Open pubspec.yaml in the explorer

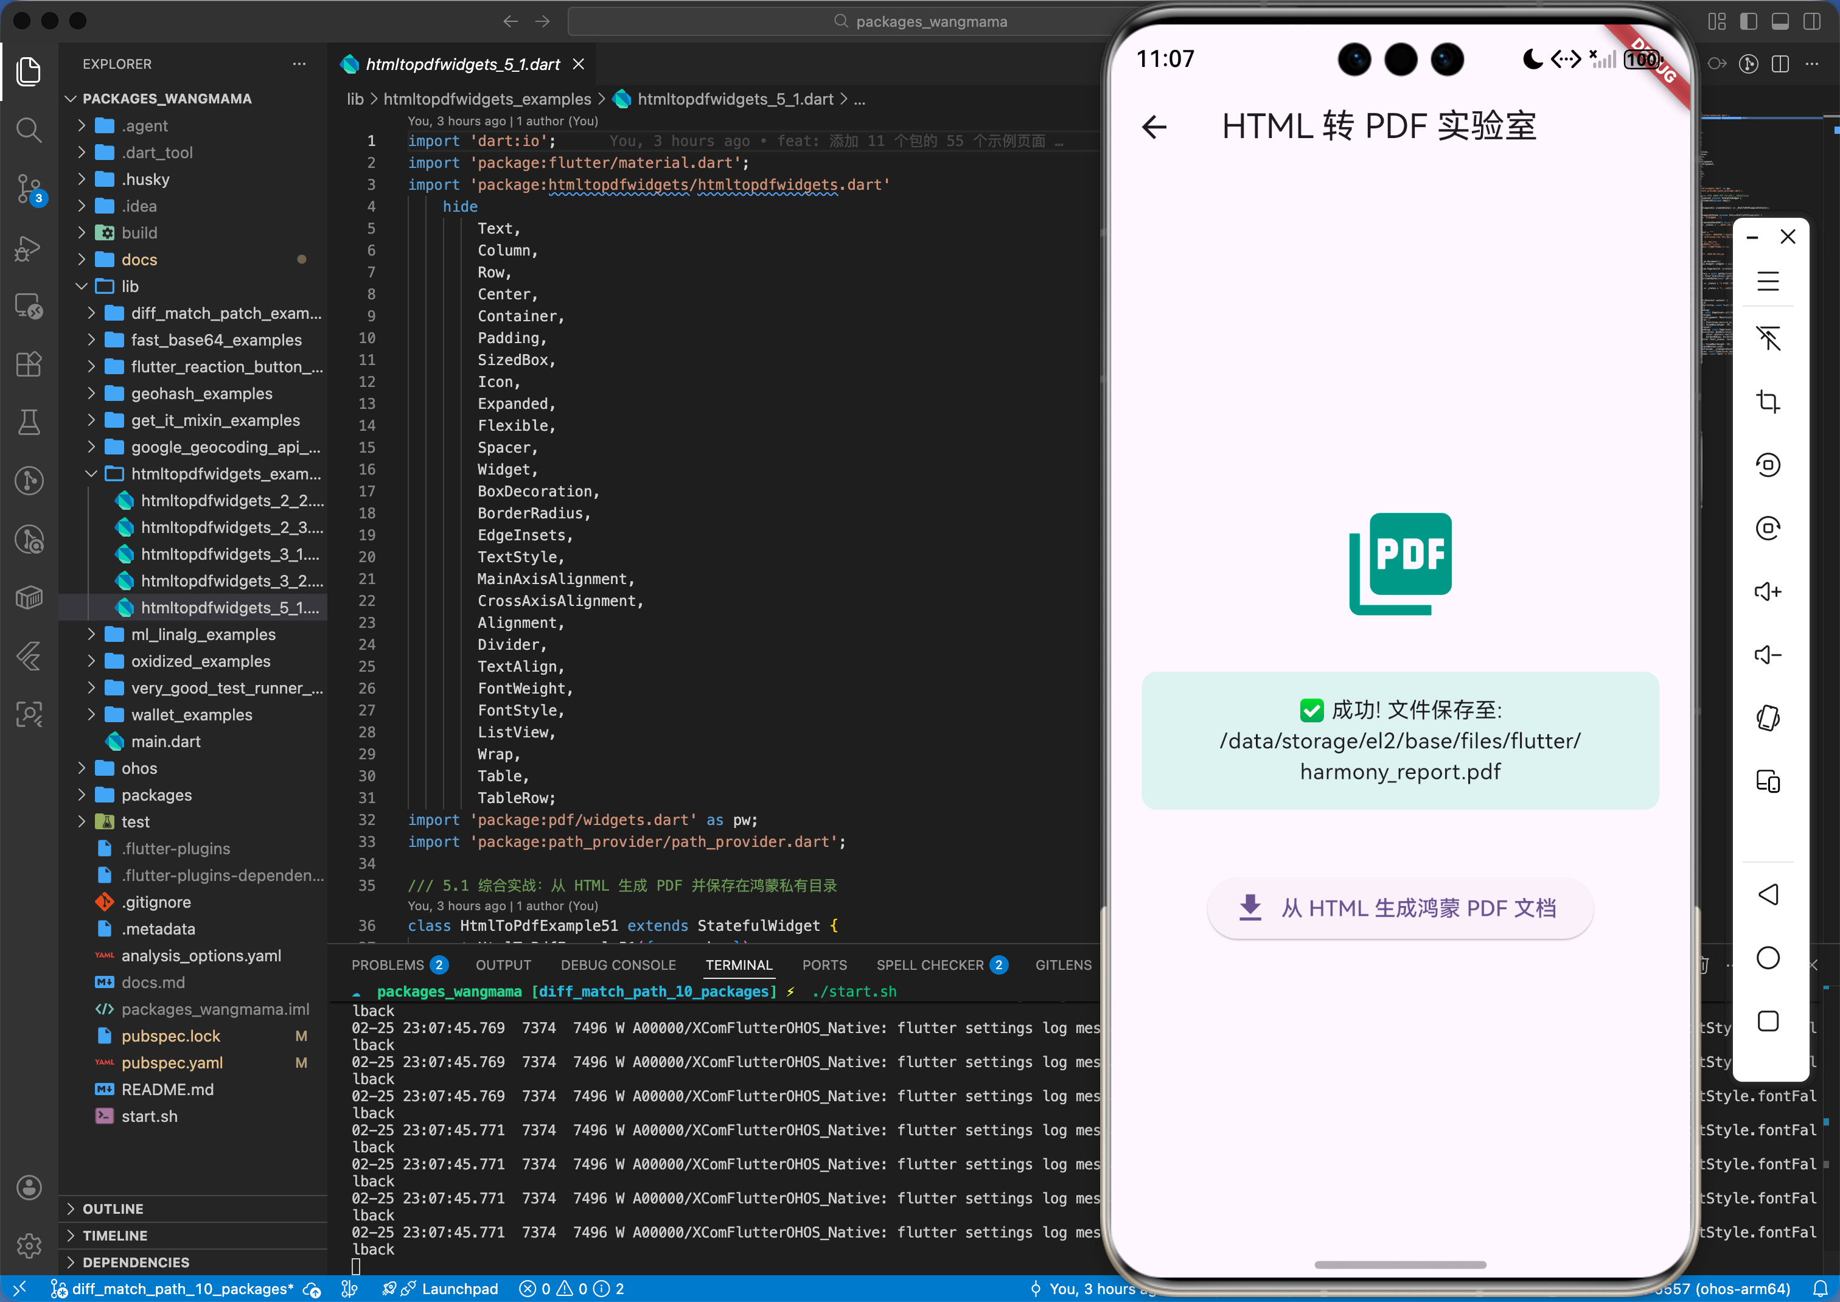click(172, 1062)
